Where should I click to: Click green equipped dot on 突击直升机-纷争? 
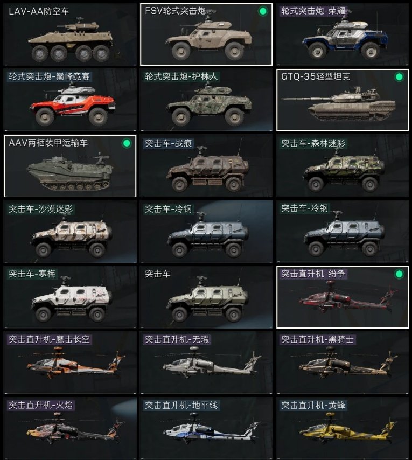399,274
